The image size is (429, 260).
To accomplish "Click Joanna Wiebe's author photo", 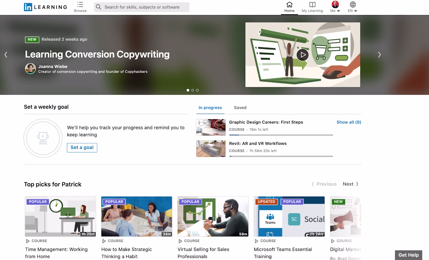I will tap(31, 69).
